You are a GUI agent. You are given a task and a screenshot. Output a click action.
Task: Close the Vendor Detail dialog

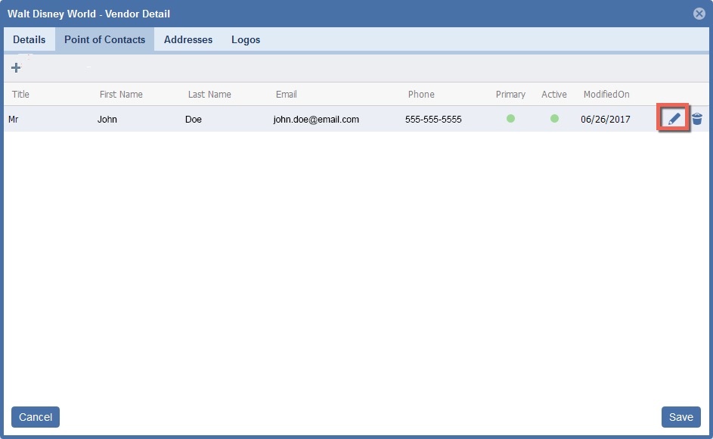(699, 14)
